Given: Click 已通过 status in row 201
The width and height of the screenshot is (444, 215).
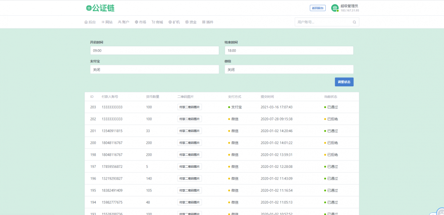Looking at the screenshot, I should (x=331, y=131).
